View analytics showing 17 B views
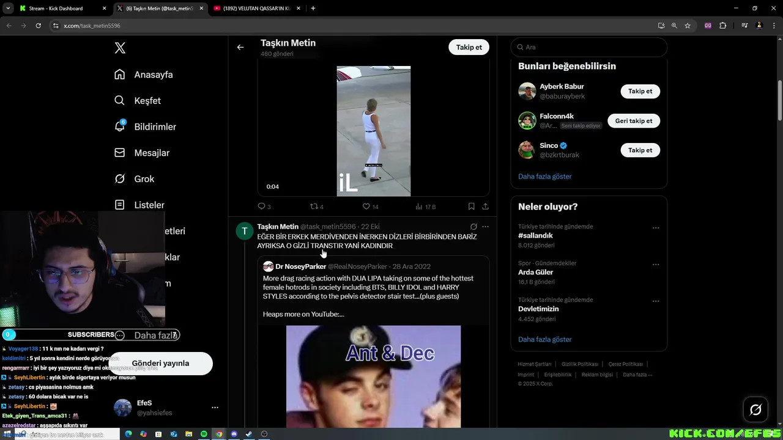The width and height of the screenshot is (783, 440). tap(425, 207)
